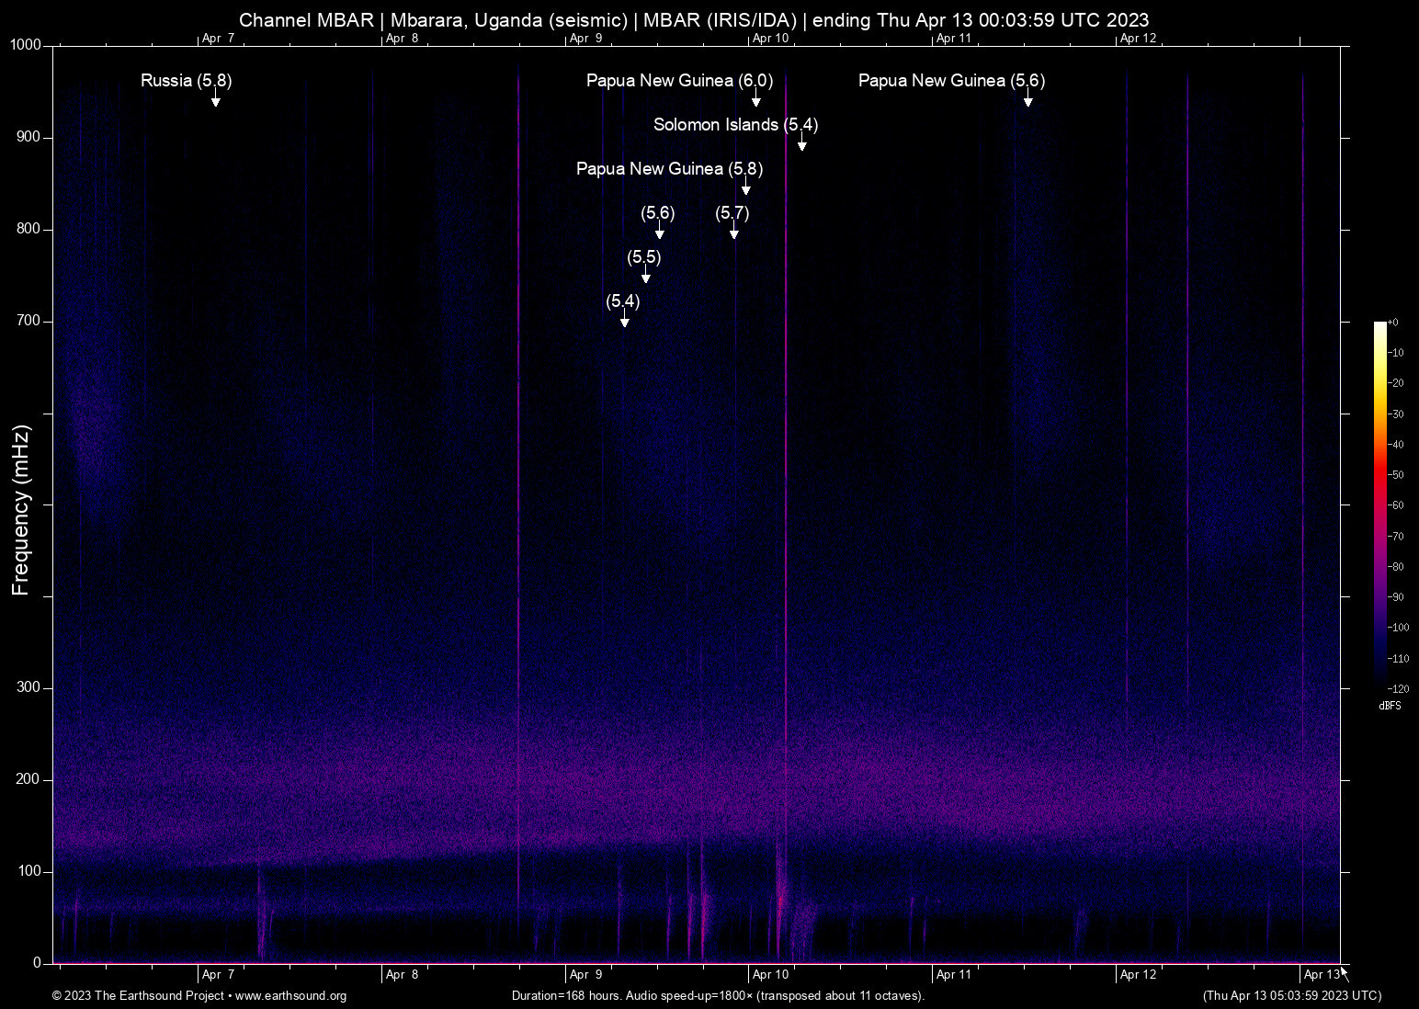Select the Papua New Guinea (5.8) arrow
The image size is (1419, 1009).
tap(745, 187)
